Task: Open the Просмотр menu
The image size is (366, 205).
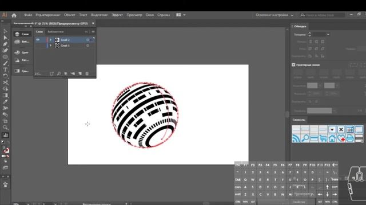Action: 134,15
